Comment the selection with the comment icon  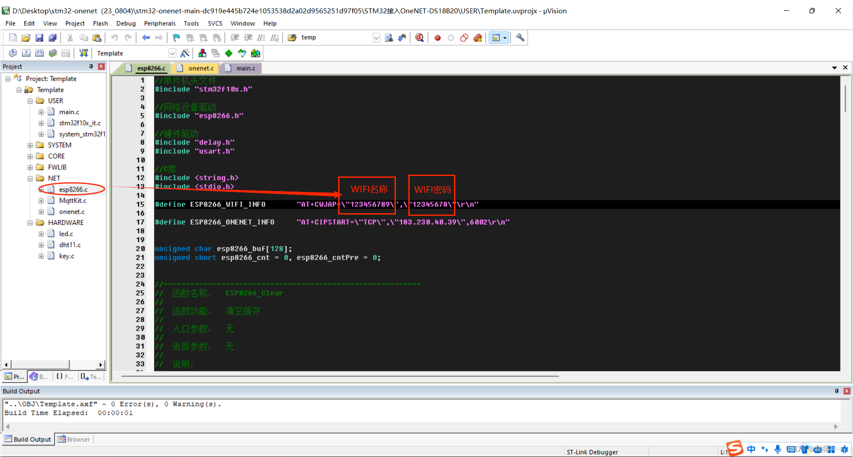[261, 38]
